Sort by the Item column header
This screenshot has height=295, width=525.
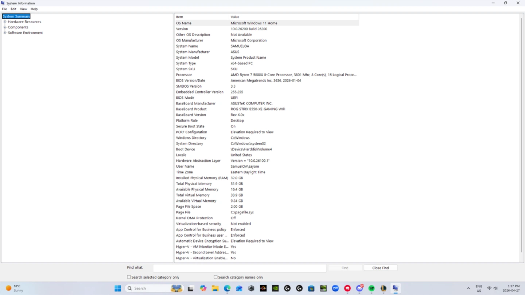[x=202, y=17]
